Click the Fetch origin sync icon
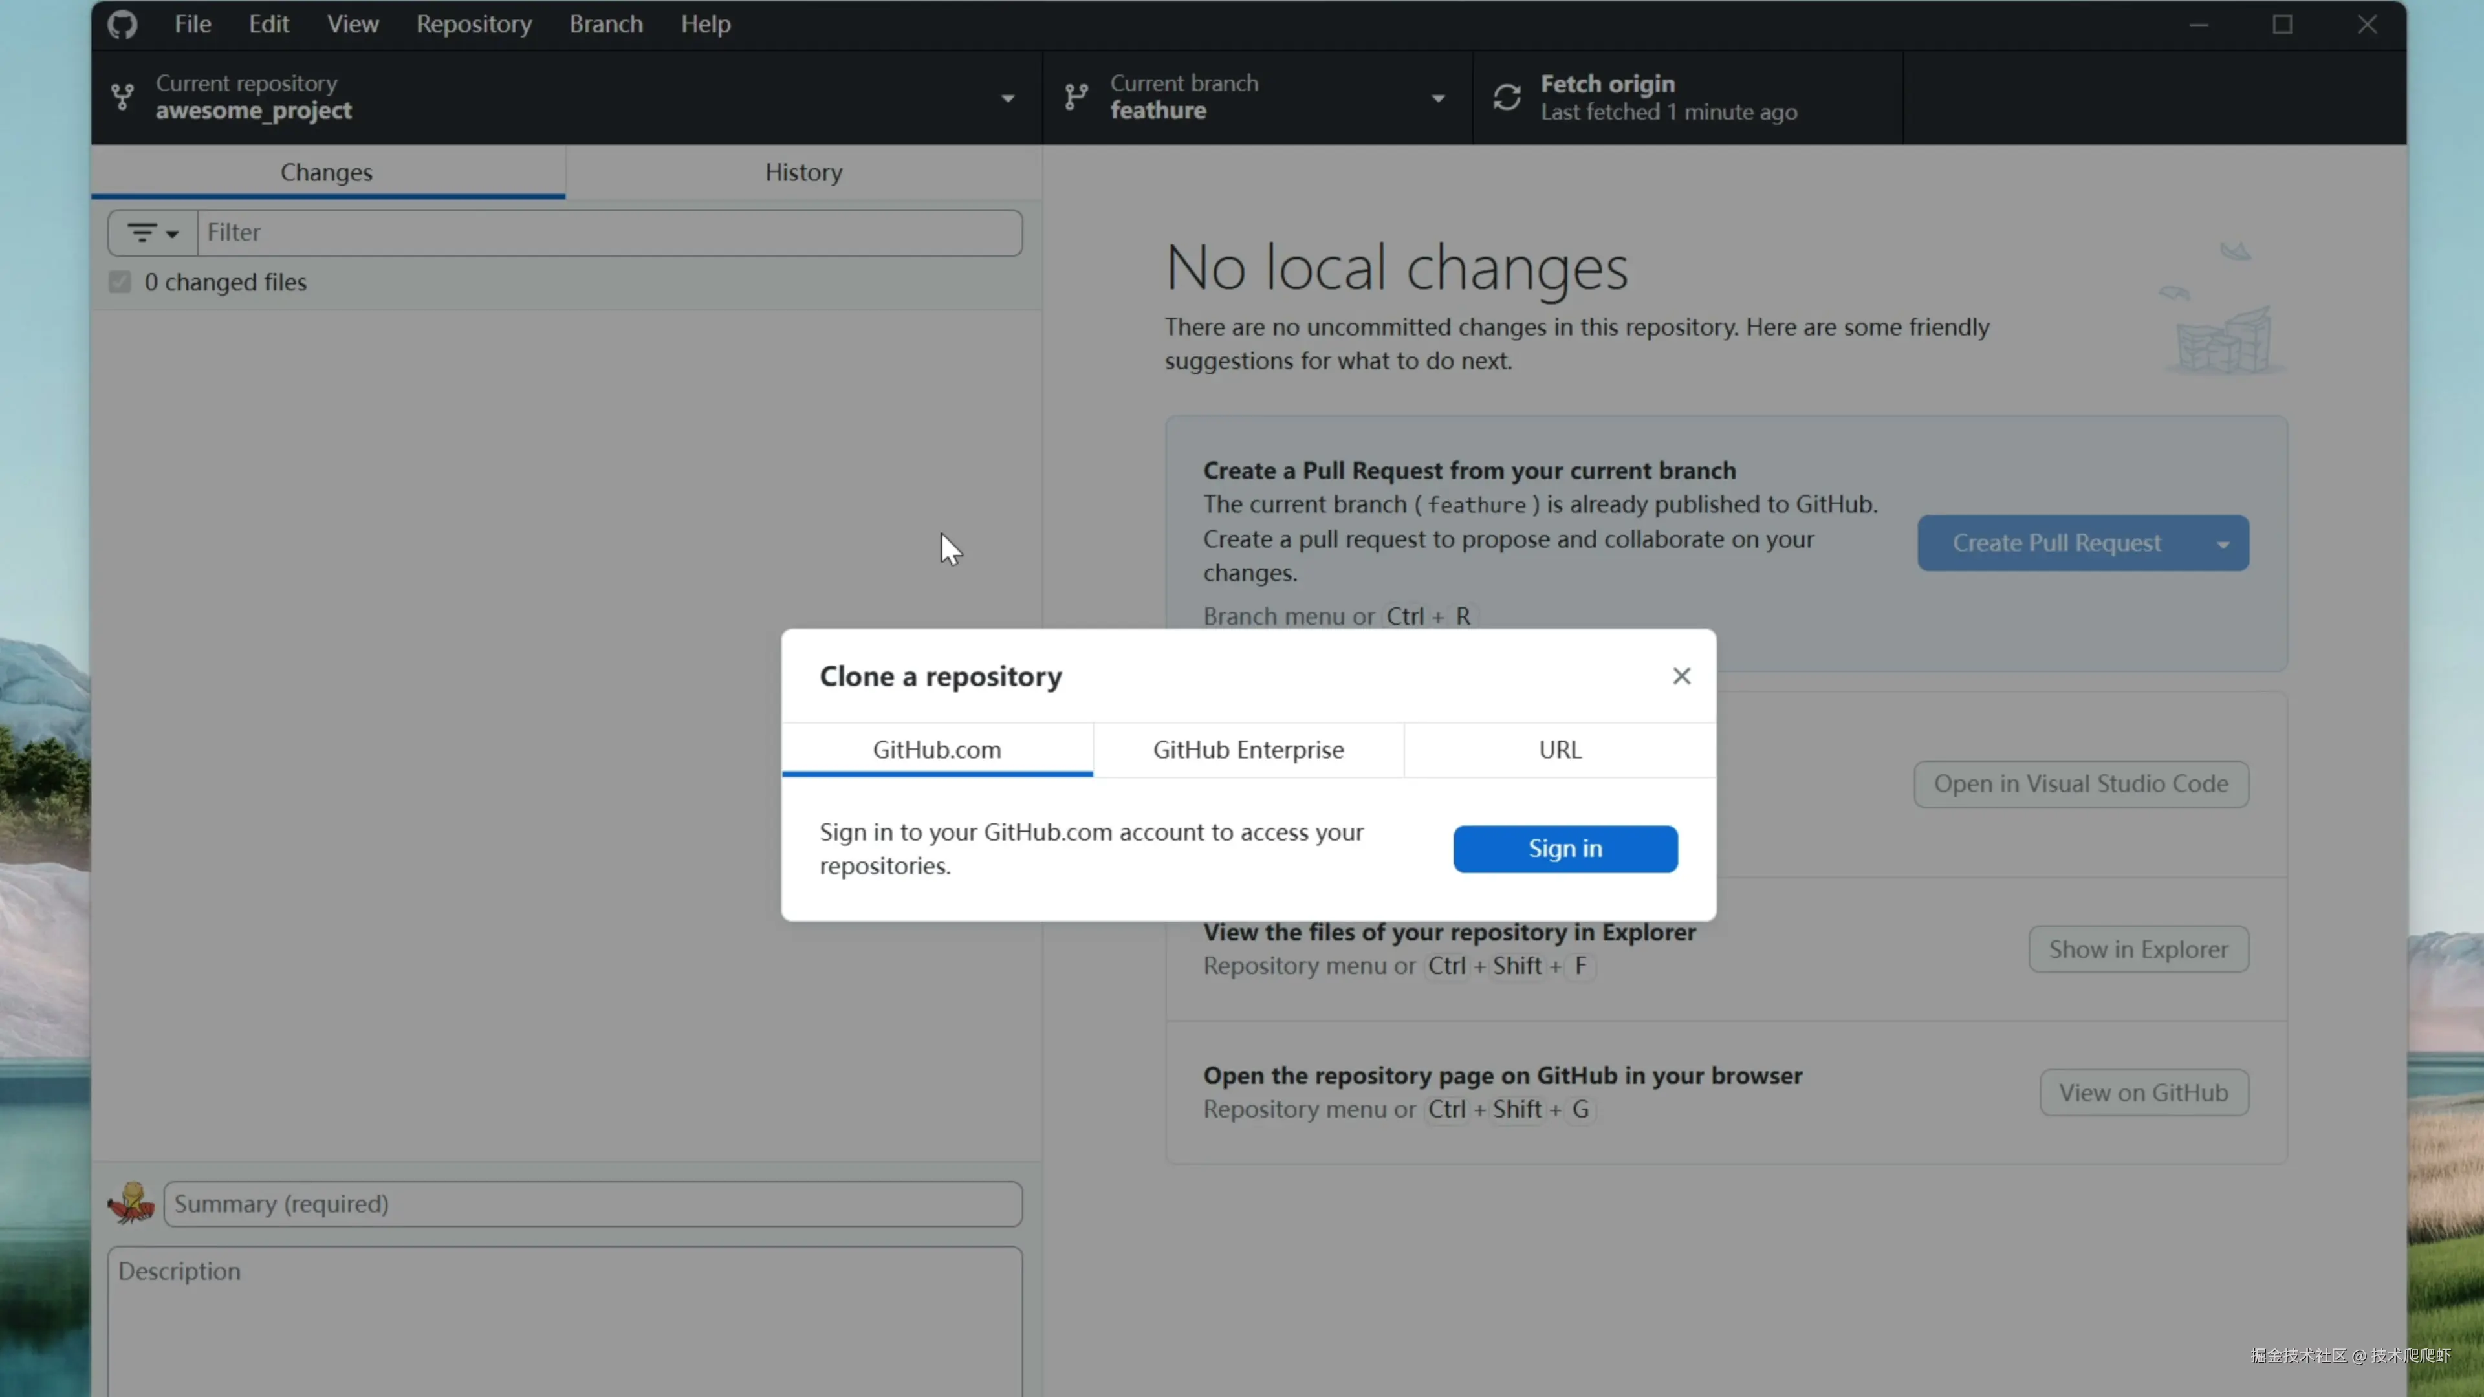Image resolution: width=2484 pixels, height=1397 pixels. [1507, 98]
